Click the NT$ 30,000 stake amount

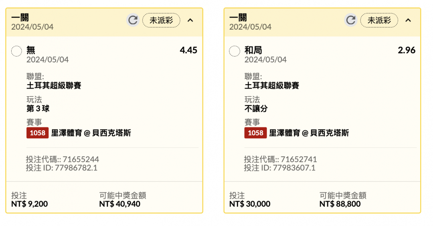coord(250,204)
